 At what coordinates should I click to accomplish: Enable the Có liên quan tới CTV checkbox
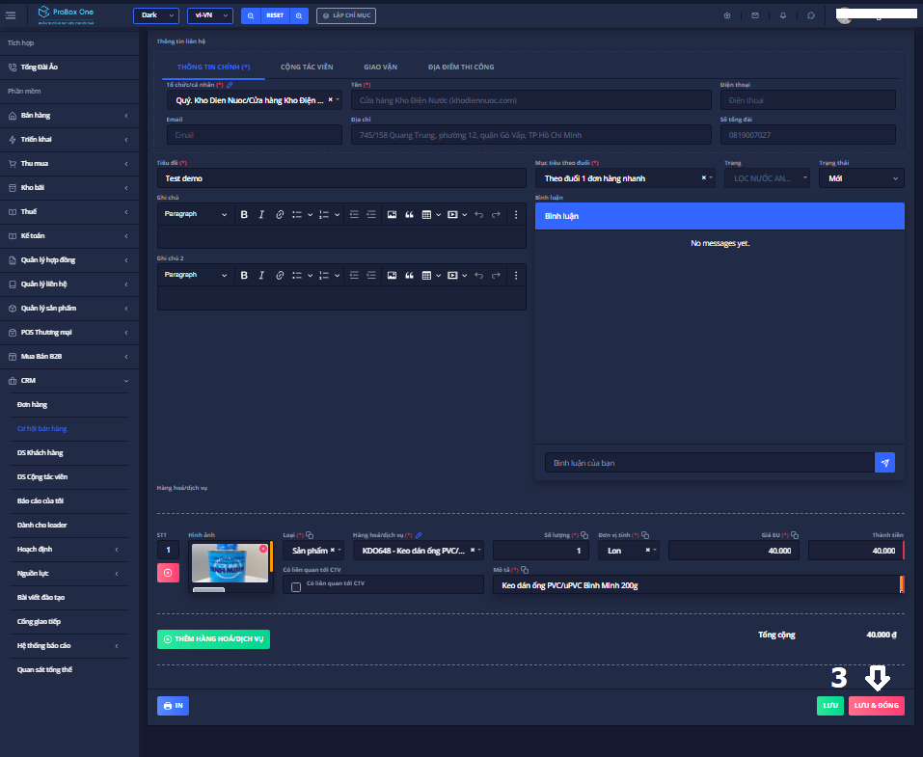pos(296,586)
